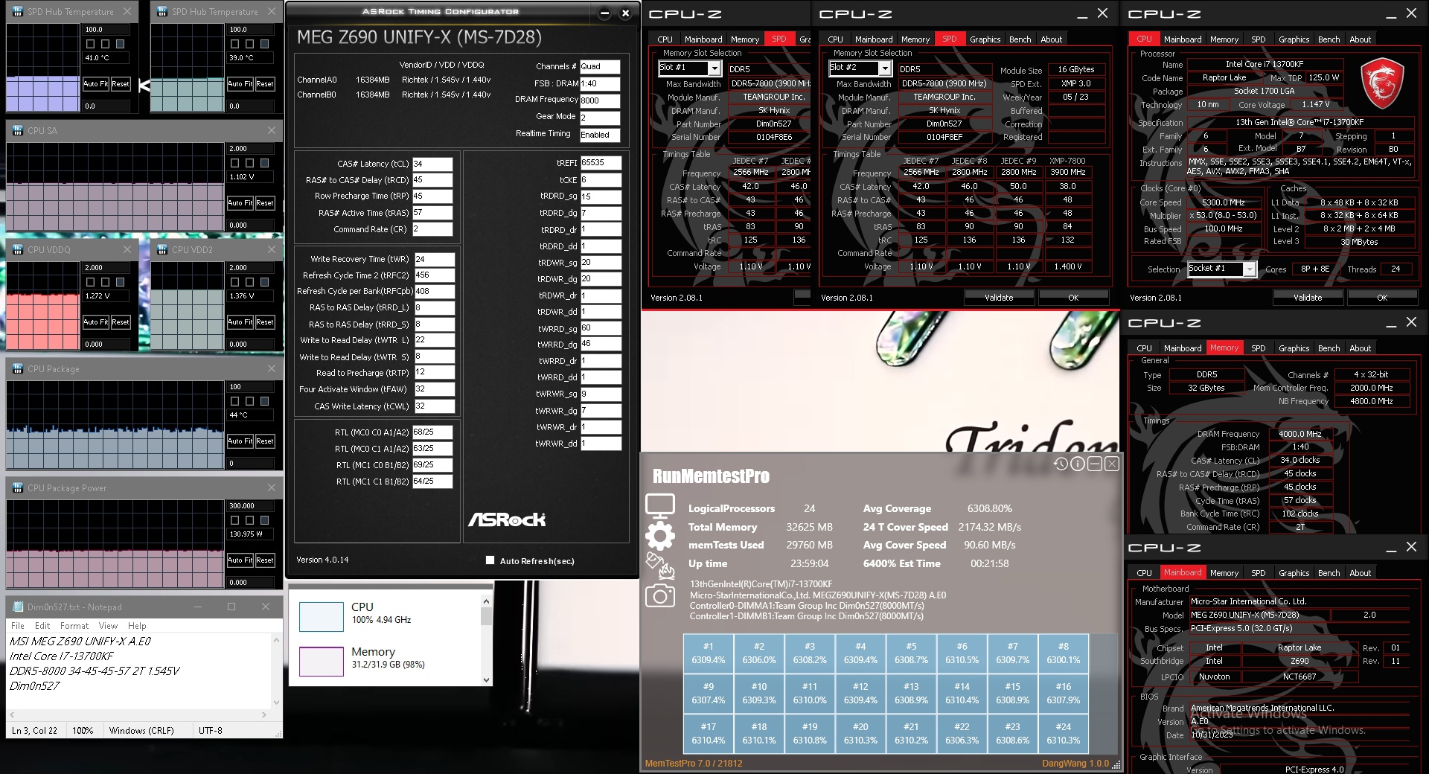Click title icon of the 41.0 °C SPD Hub graph
The height and width of the screenshot is (774, 1429).
point(18,11)
